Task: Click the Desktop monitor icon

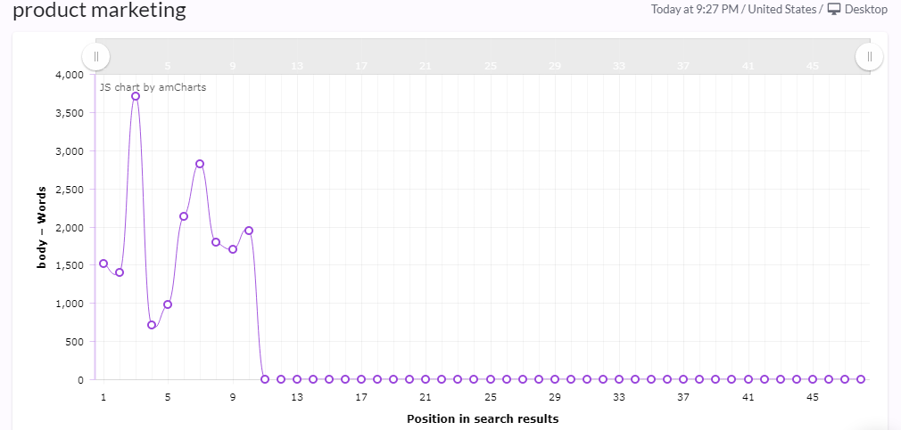Action: 834,9
